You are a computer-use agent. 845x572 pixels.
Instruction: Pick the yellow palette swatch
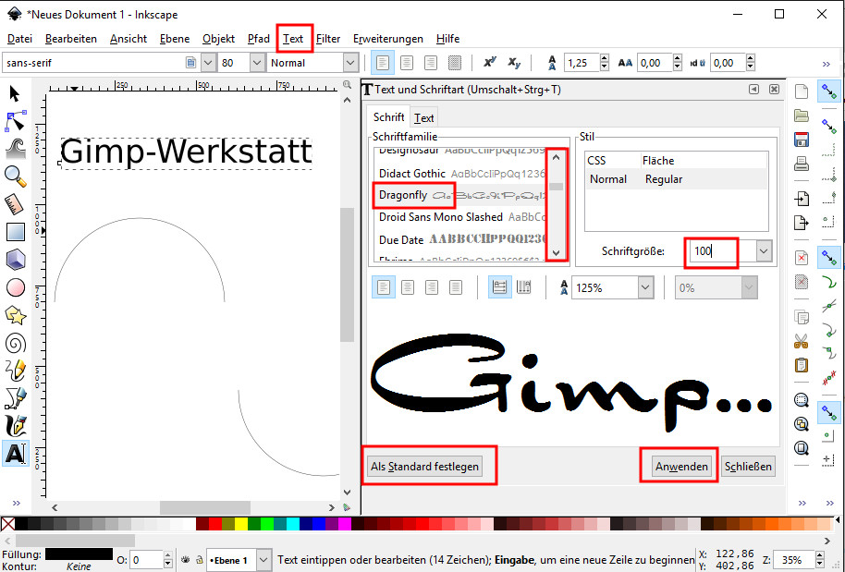point(241,524)
